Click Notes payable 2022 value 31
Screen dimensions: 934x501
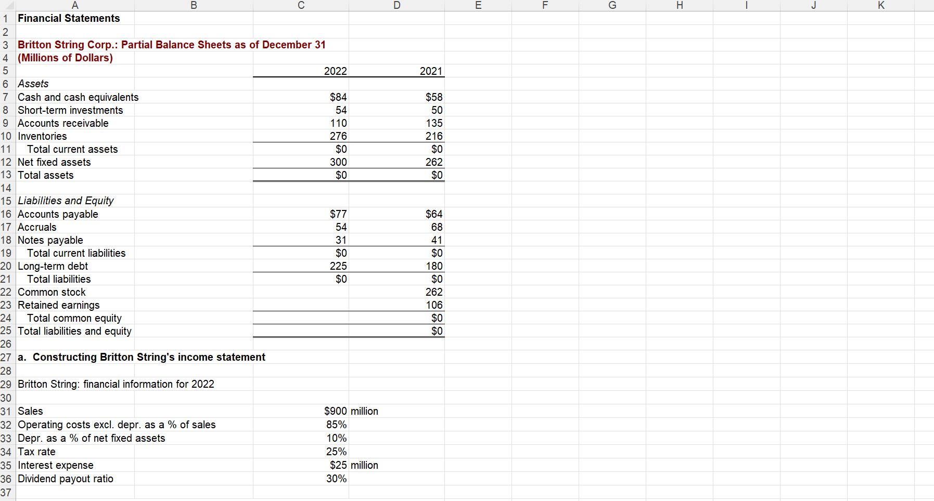341,240
